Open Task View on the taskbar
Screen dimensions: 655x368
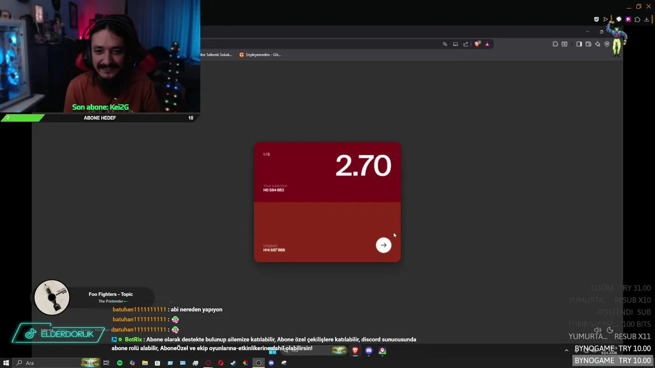point(106,363)
